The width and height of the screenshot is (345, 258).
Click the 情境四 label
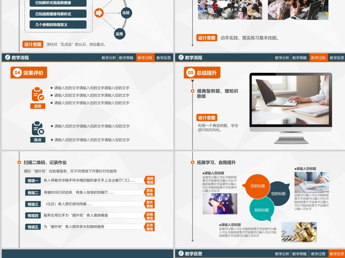33,216
